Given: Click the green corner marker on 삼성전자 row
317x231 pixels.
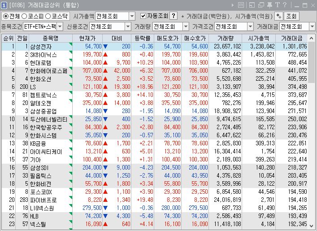Looking at the screenshot, I should (x=70, y=44).
